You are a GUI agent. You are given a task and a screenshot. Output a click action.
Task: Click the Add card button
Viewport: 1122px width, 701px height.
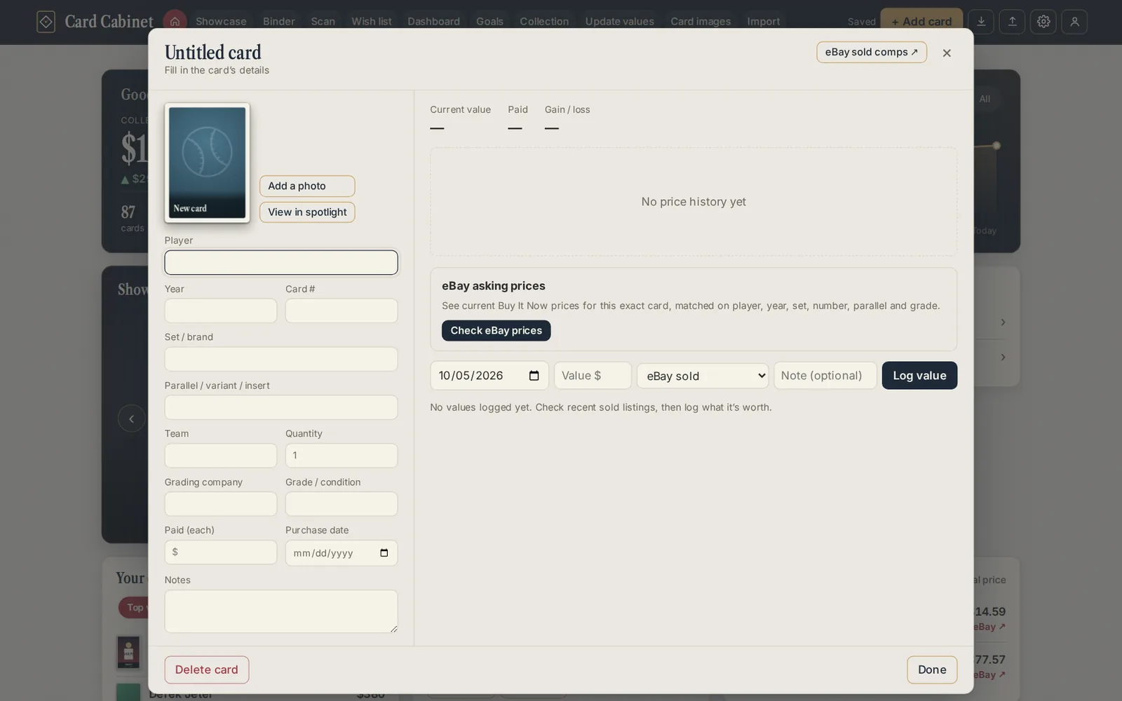pyautogui.click(x=921, y=22)
